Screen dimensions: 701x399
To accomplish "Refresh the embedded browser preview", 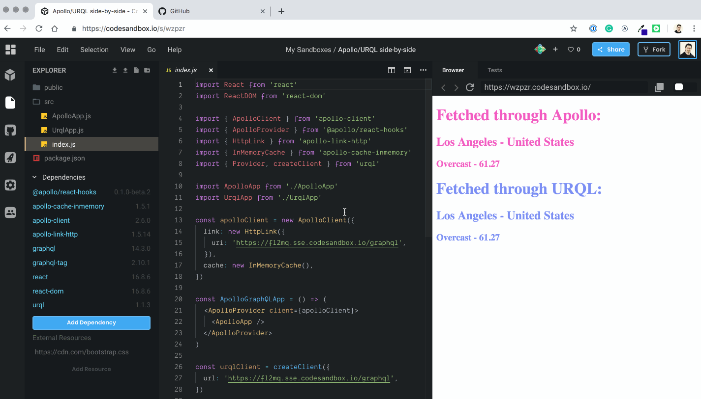I will pos(469,87).
